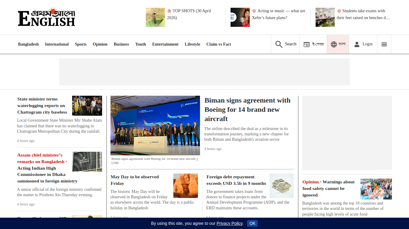Click the Biman Boeing signing ceremony photo
409x229 pixels.
(x=155, y=126)
